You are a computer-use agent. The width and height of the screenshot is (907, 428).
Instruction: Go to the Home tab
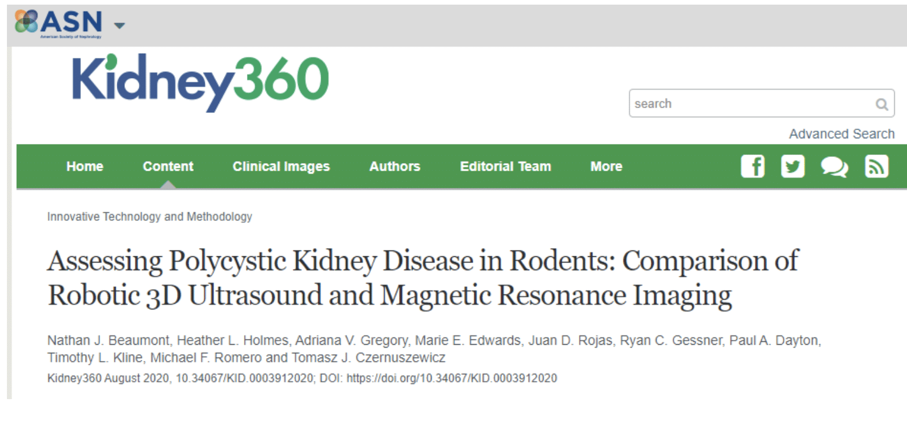click(x=84, y=167)
